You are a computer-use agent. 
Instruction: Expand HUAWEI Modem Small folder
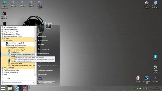tap(11, 72)
